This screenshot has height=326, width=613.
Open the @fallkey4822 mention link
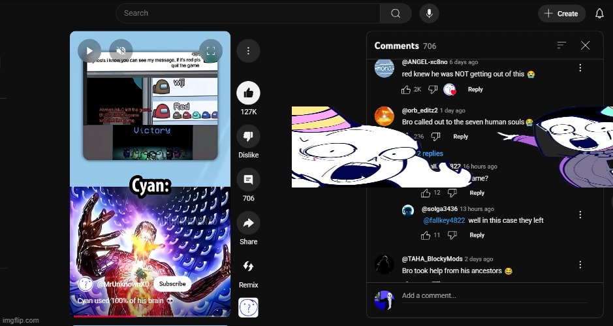(444, 221)
